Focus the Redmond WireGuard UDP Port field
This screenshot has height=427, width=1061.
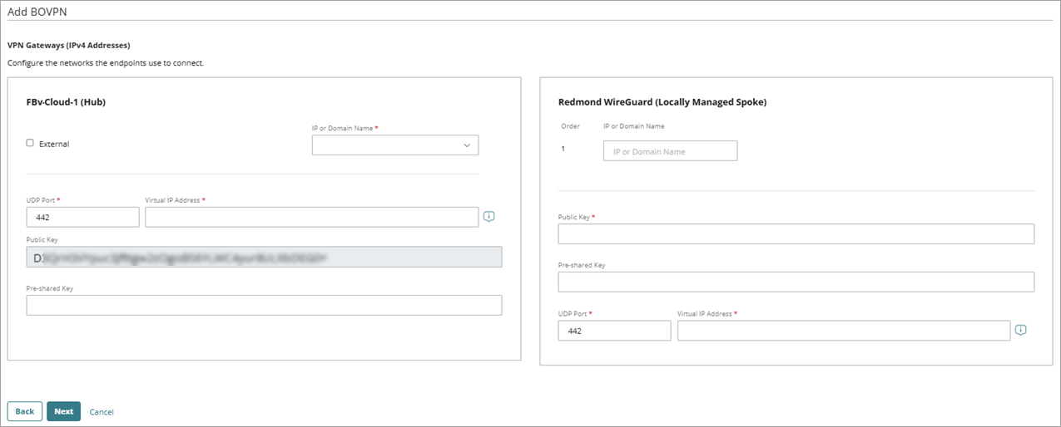click(614, 331)
